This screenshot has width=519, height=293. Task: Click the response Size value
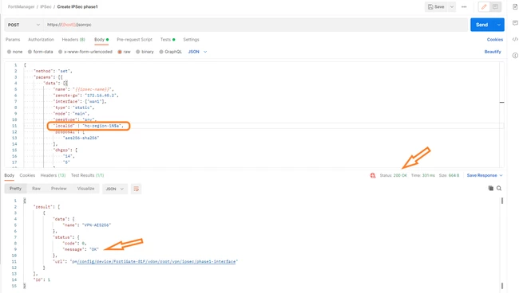[450, 175]
